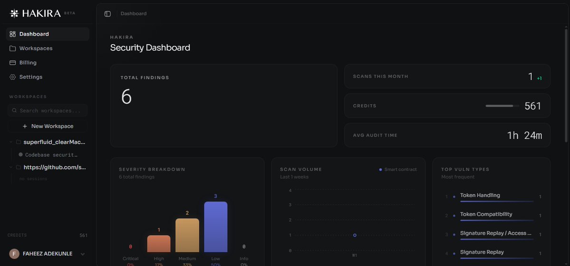Click the Security Dashboard title
The height and width of the screenshot is (266, 570).
coord(150,47)
